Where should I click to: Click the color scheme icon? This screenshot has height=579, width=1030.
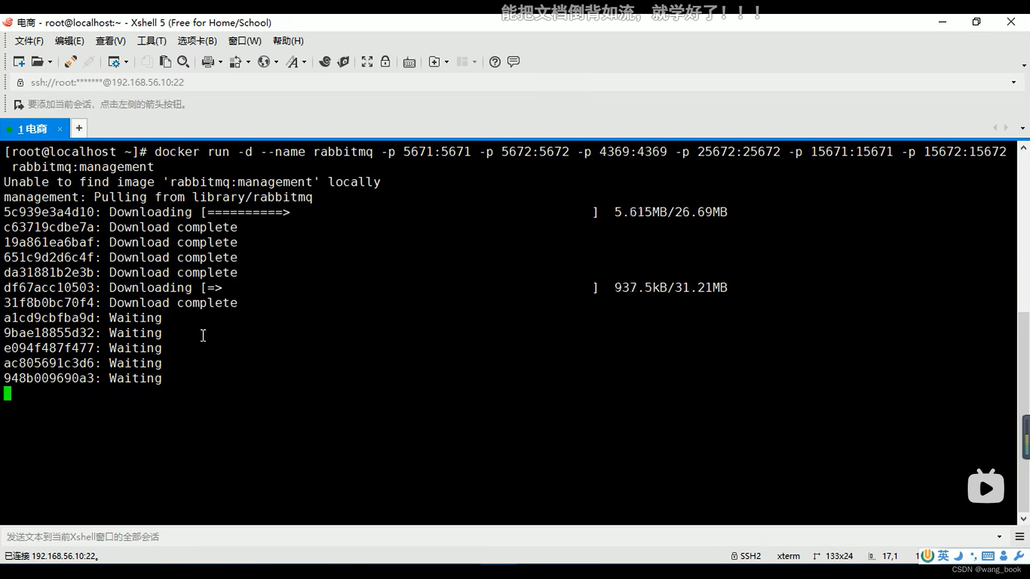pos(236,62)
